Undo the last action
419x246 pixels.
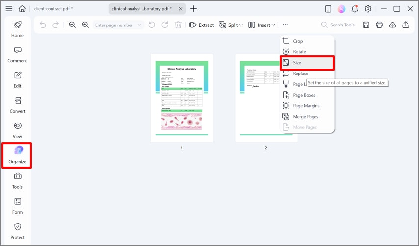pyautogui.click(x=43, y=25)
